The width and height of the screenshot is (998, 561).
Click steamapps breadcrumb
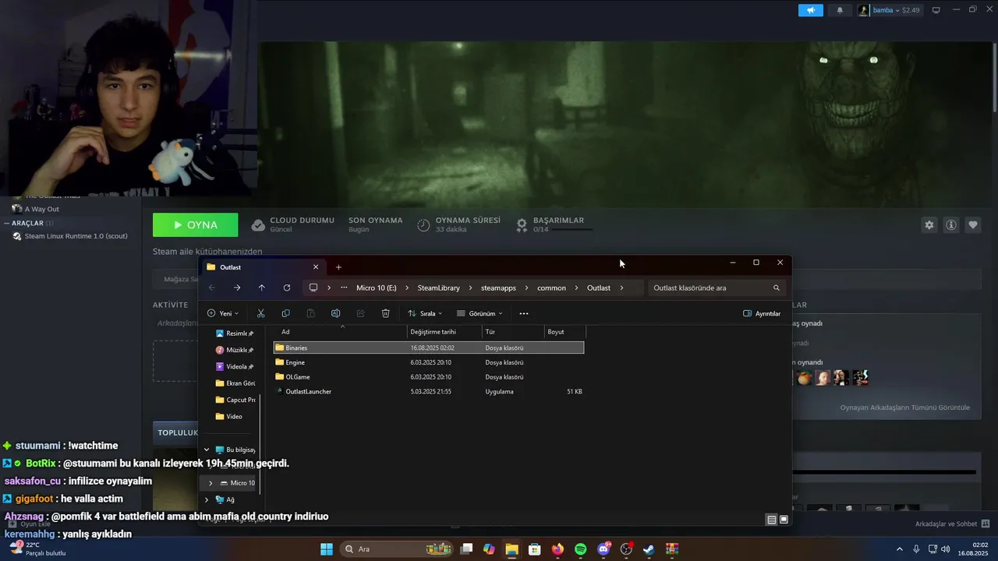498,288
